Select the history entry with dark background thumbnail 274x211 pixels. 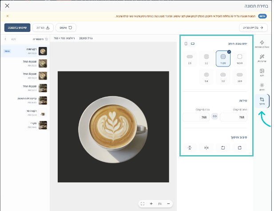[x=25, y=51]
